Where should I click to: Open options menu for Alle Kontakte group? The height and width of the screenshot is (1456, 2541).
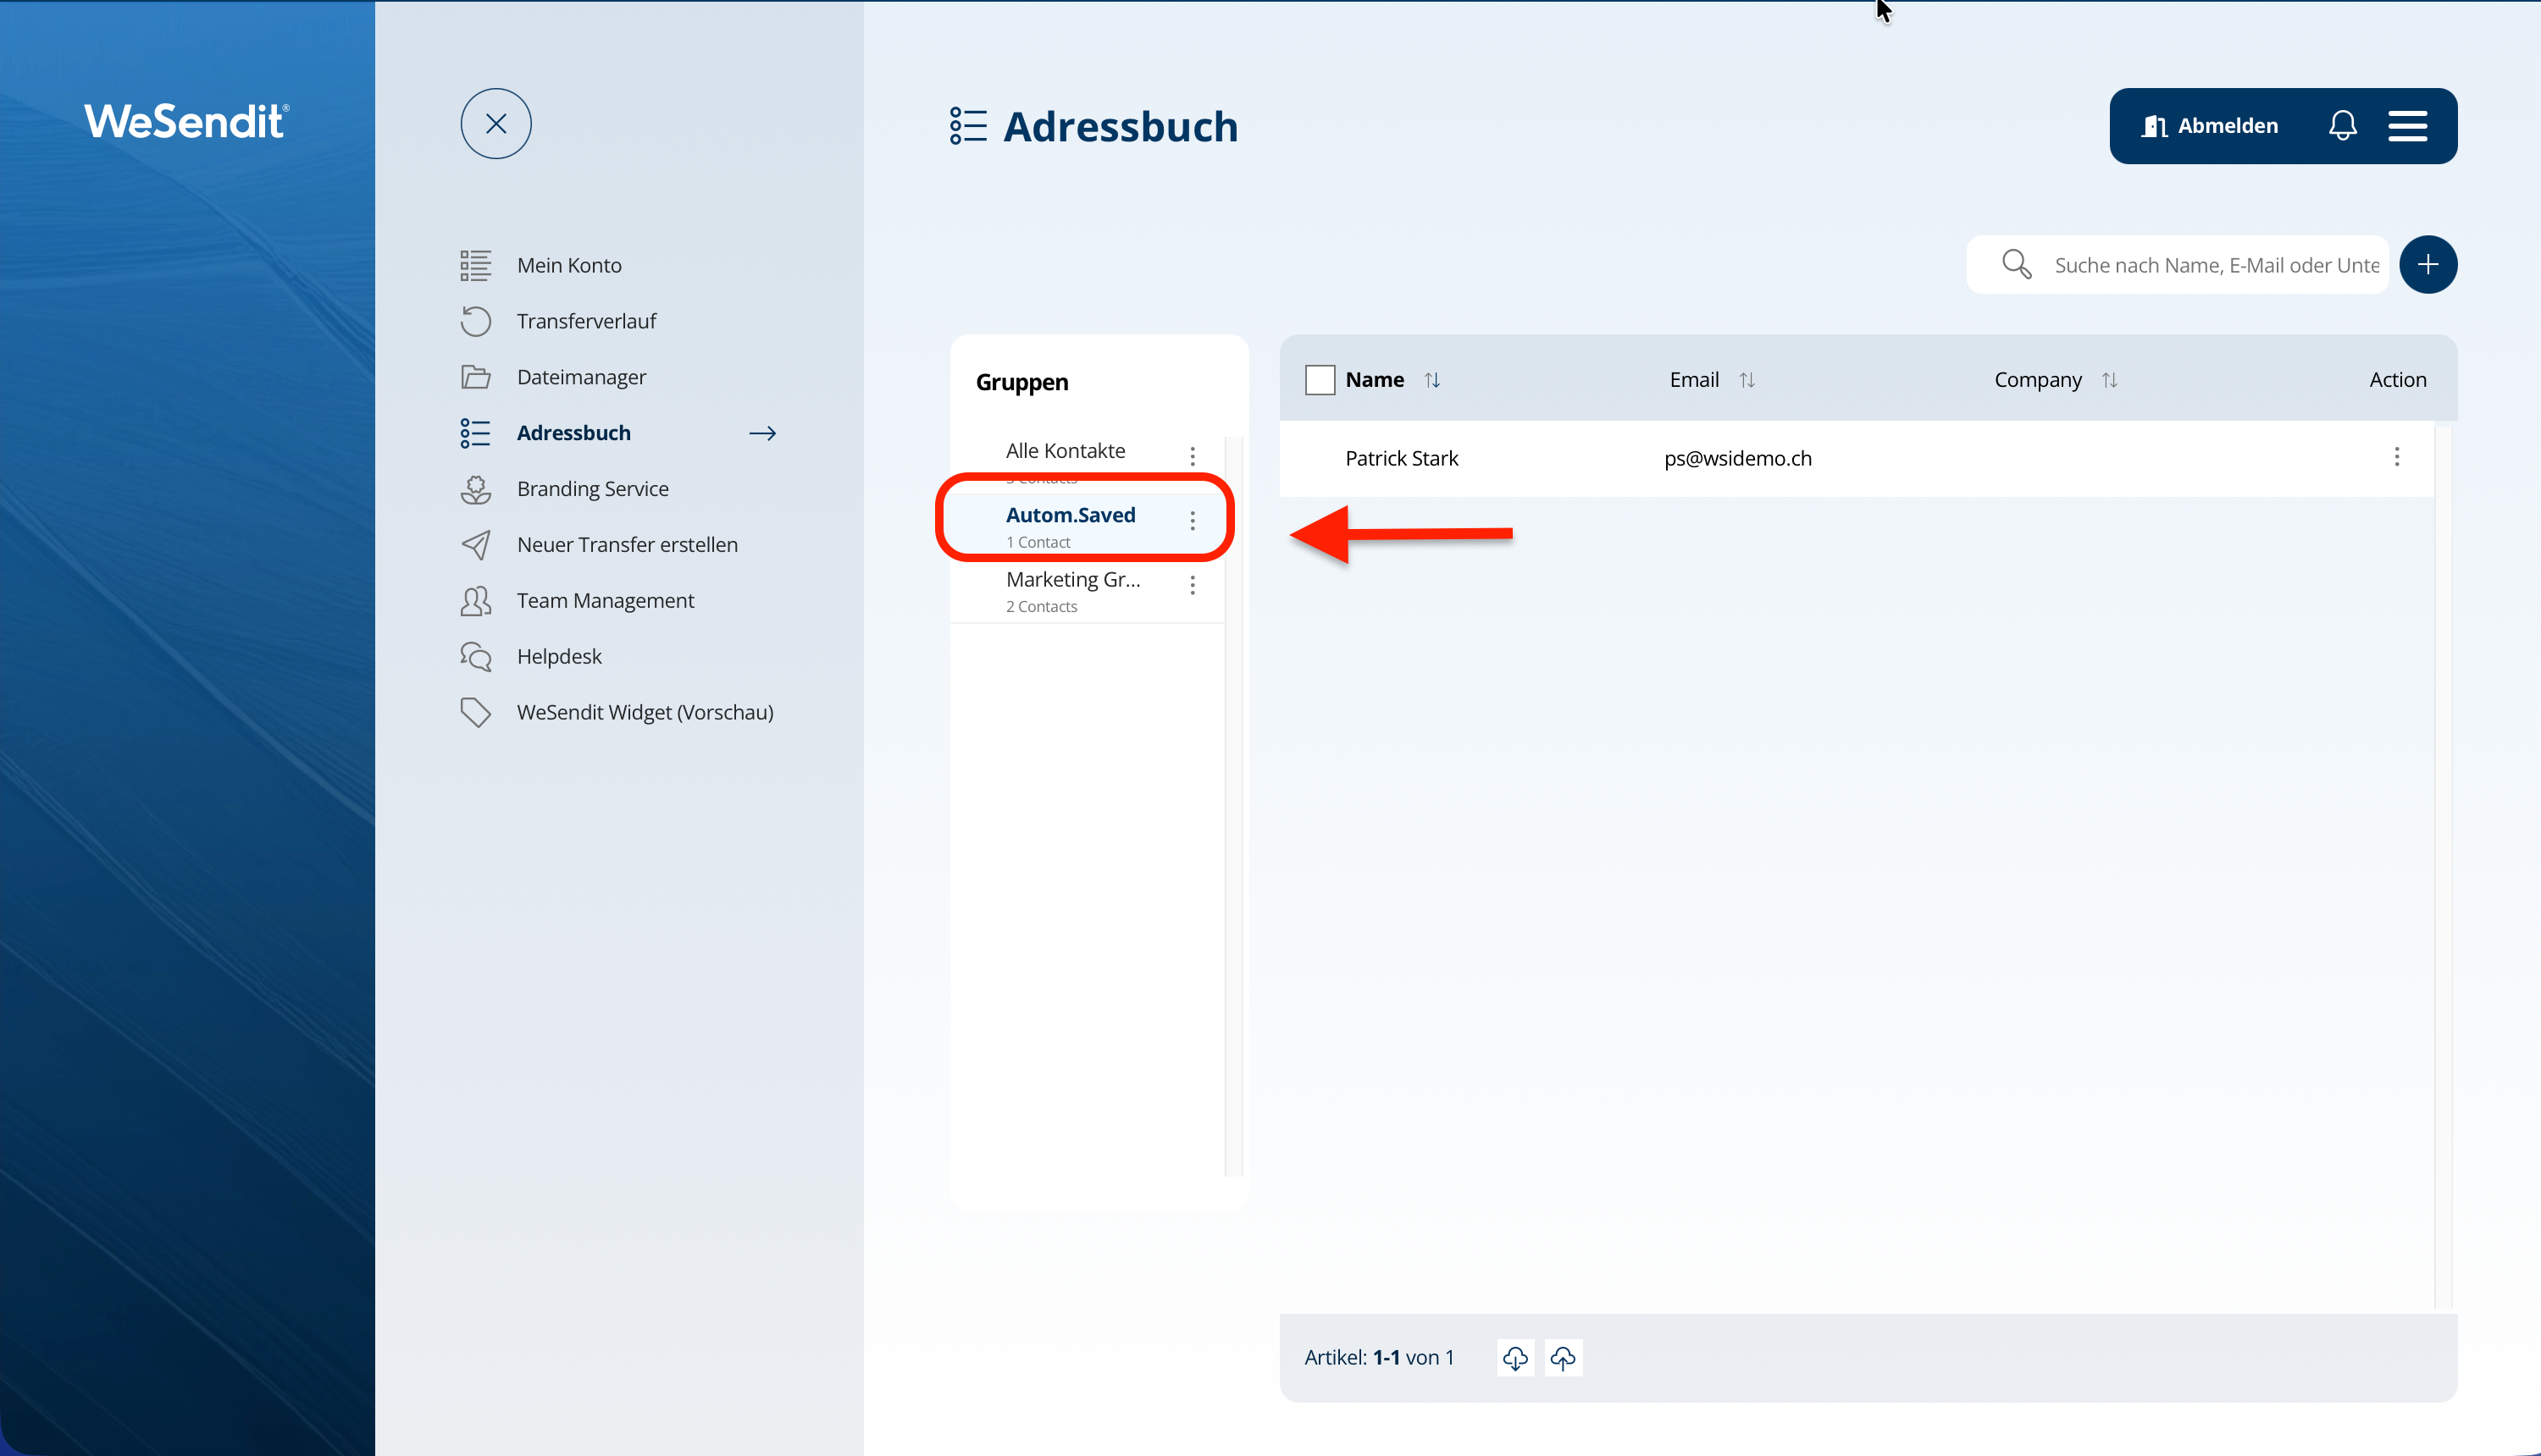coord(1192,456)
